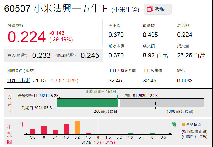Select the 最低價 value 0.224
The image size is (213, 147).
[184, 35]
